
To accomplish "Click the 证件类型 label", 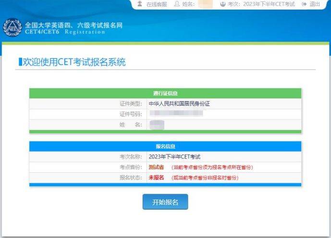I will click(131, 104).
